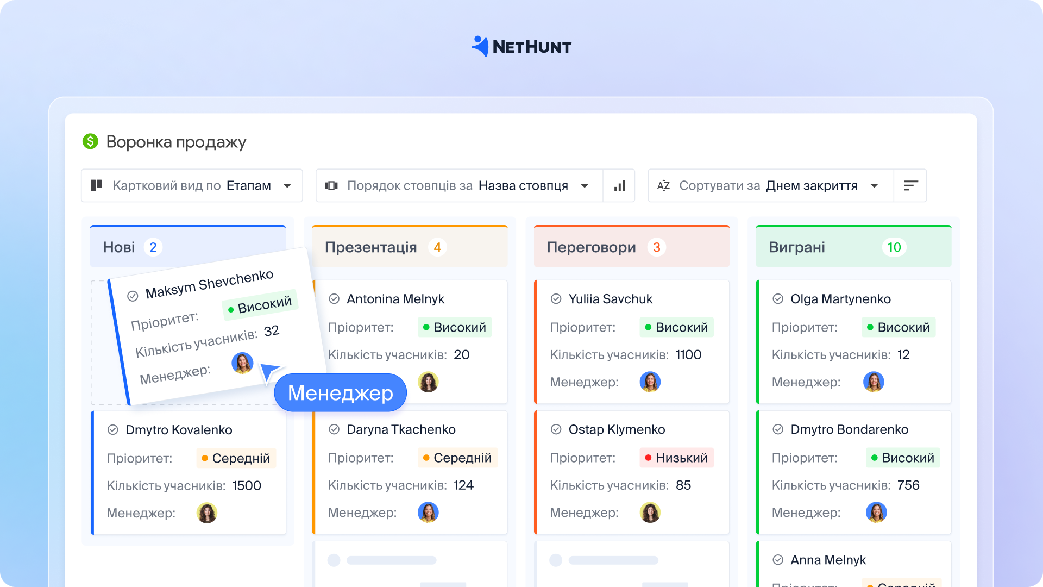Click Antonina Melnyk's manager avatar
The width and height of the screenshot is (1043, 587).
428,382
